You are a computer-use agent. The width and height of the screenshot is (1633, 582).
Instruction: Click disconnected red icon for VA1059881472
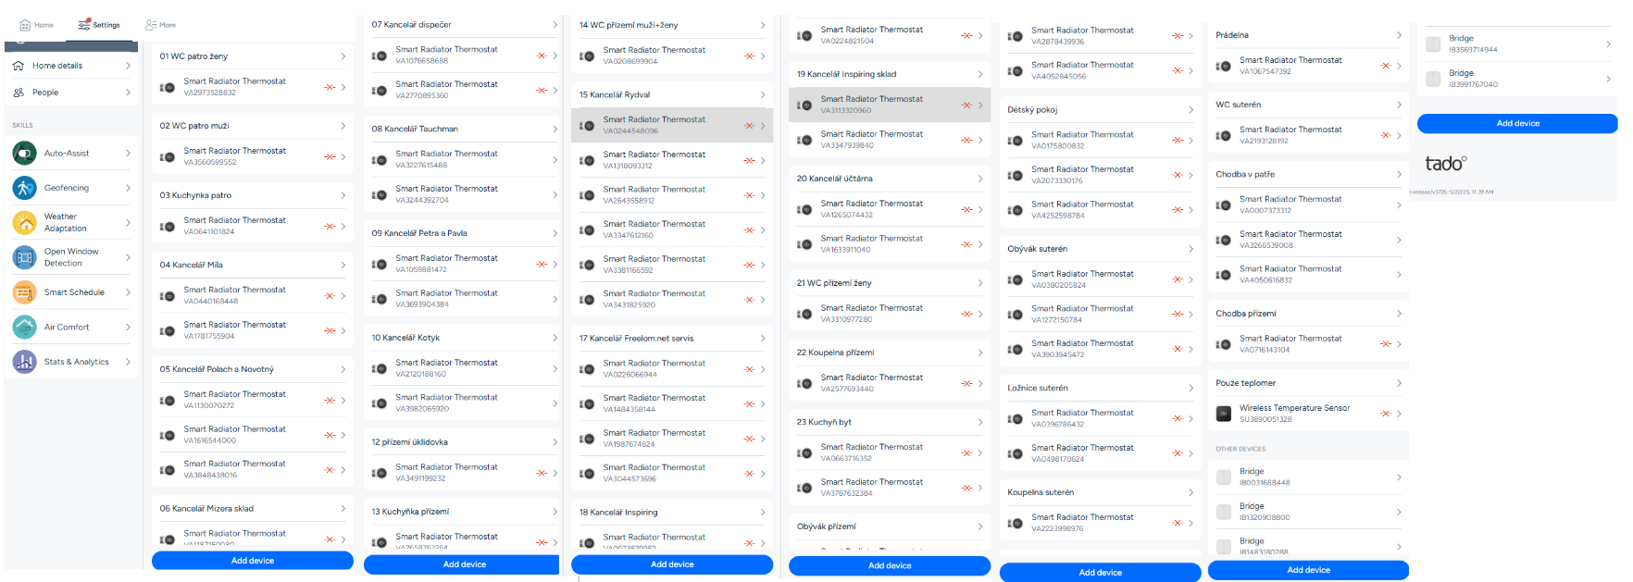point(542,264)
